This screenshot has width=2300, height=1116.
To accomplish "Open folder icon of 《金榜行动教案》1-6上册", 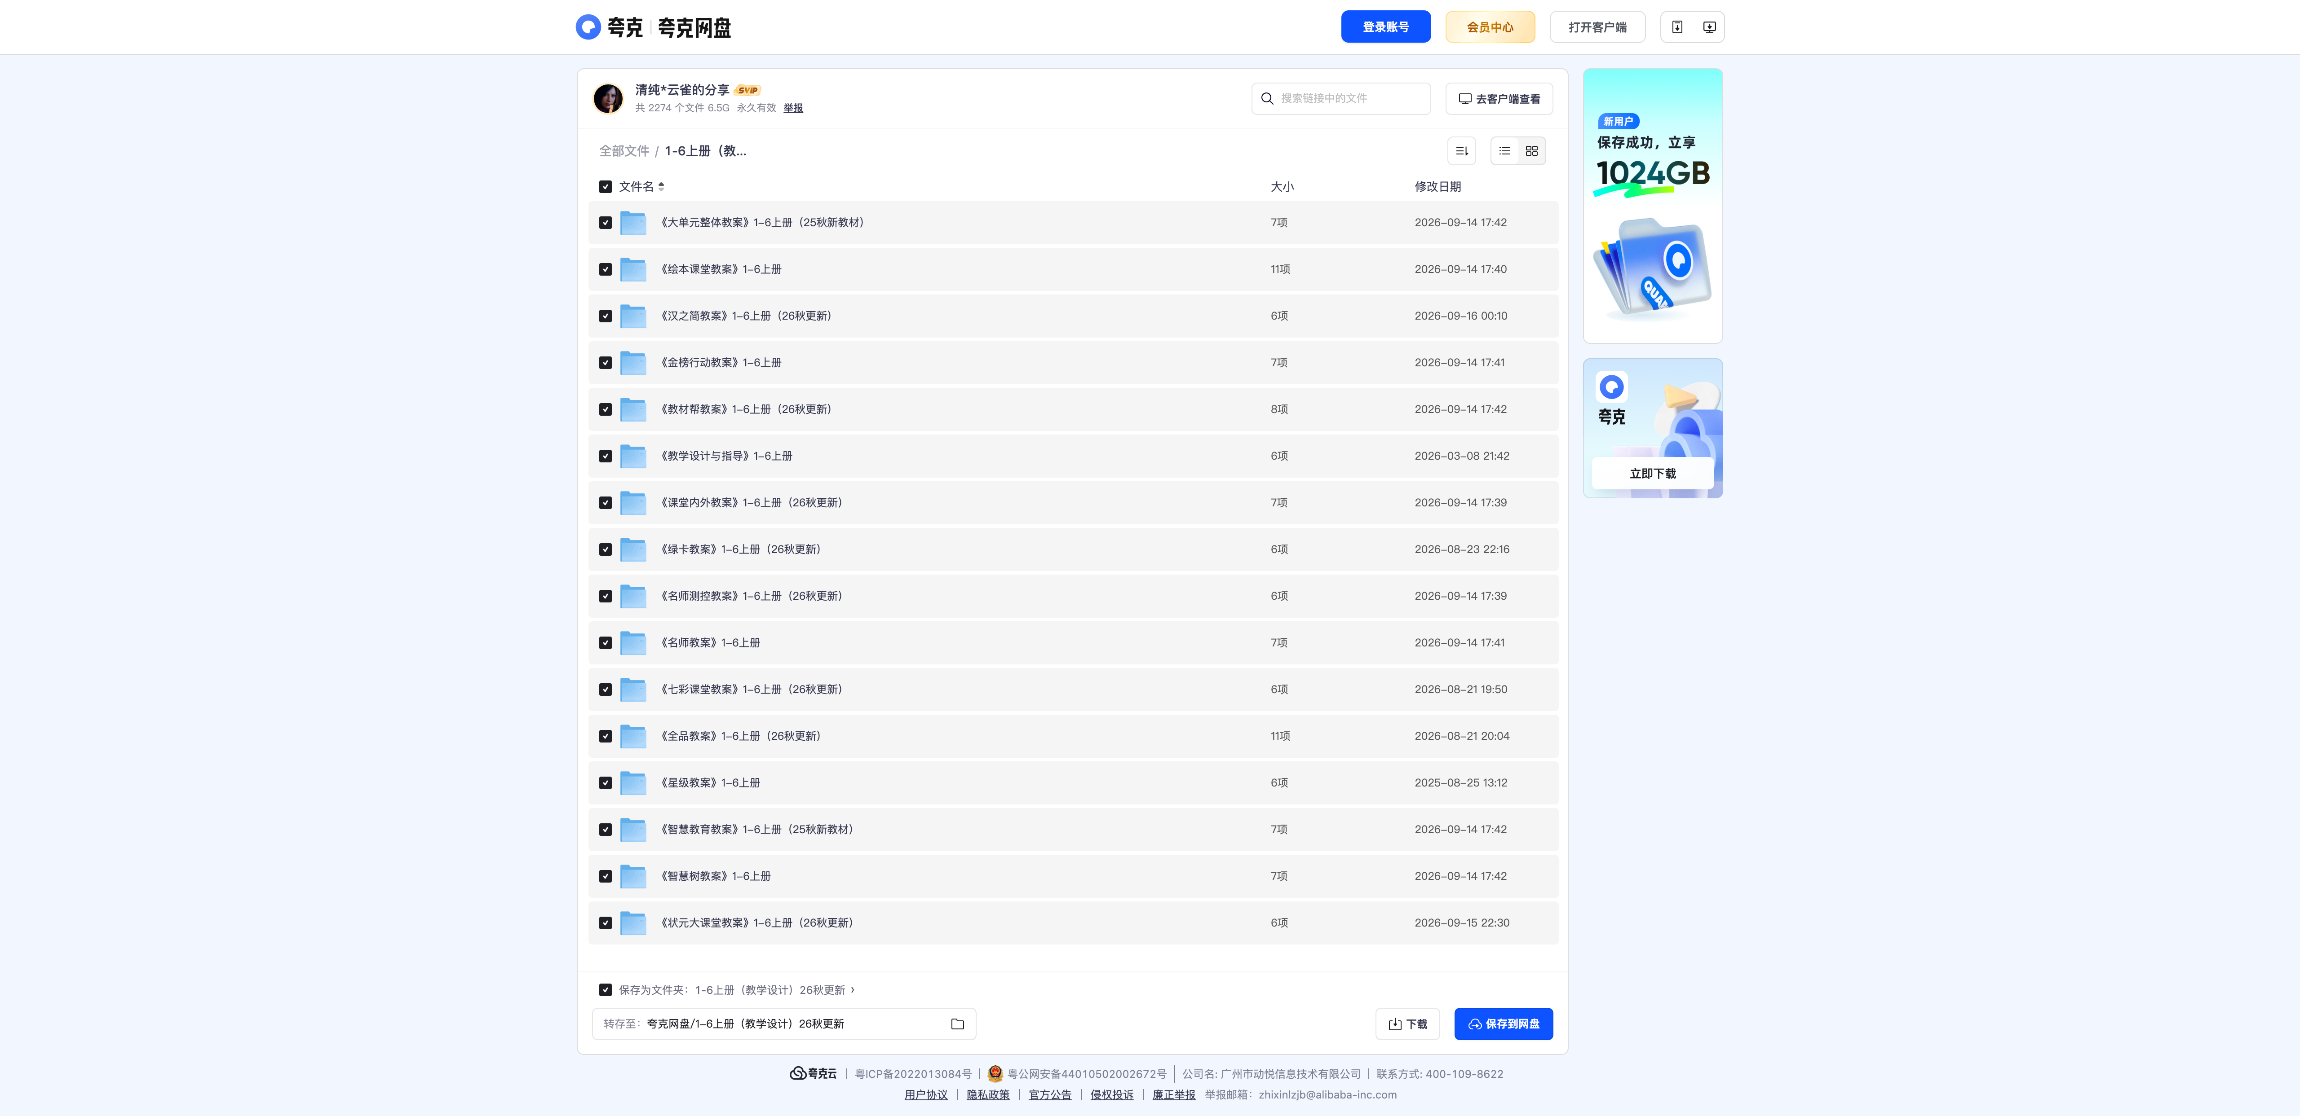I will click(633, 363).
